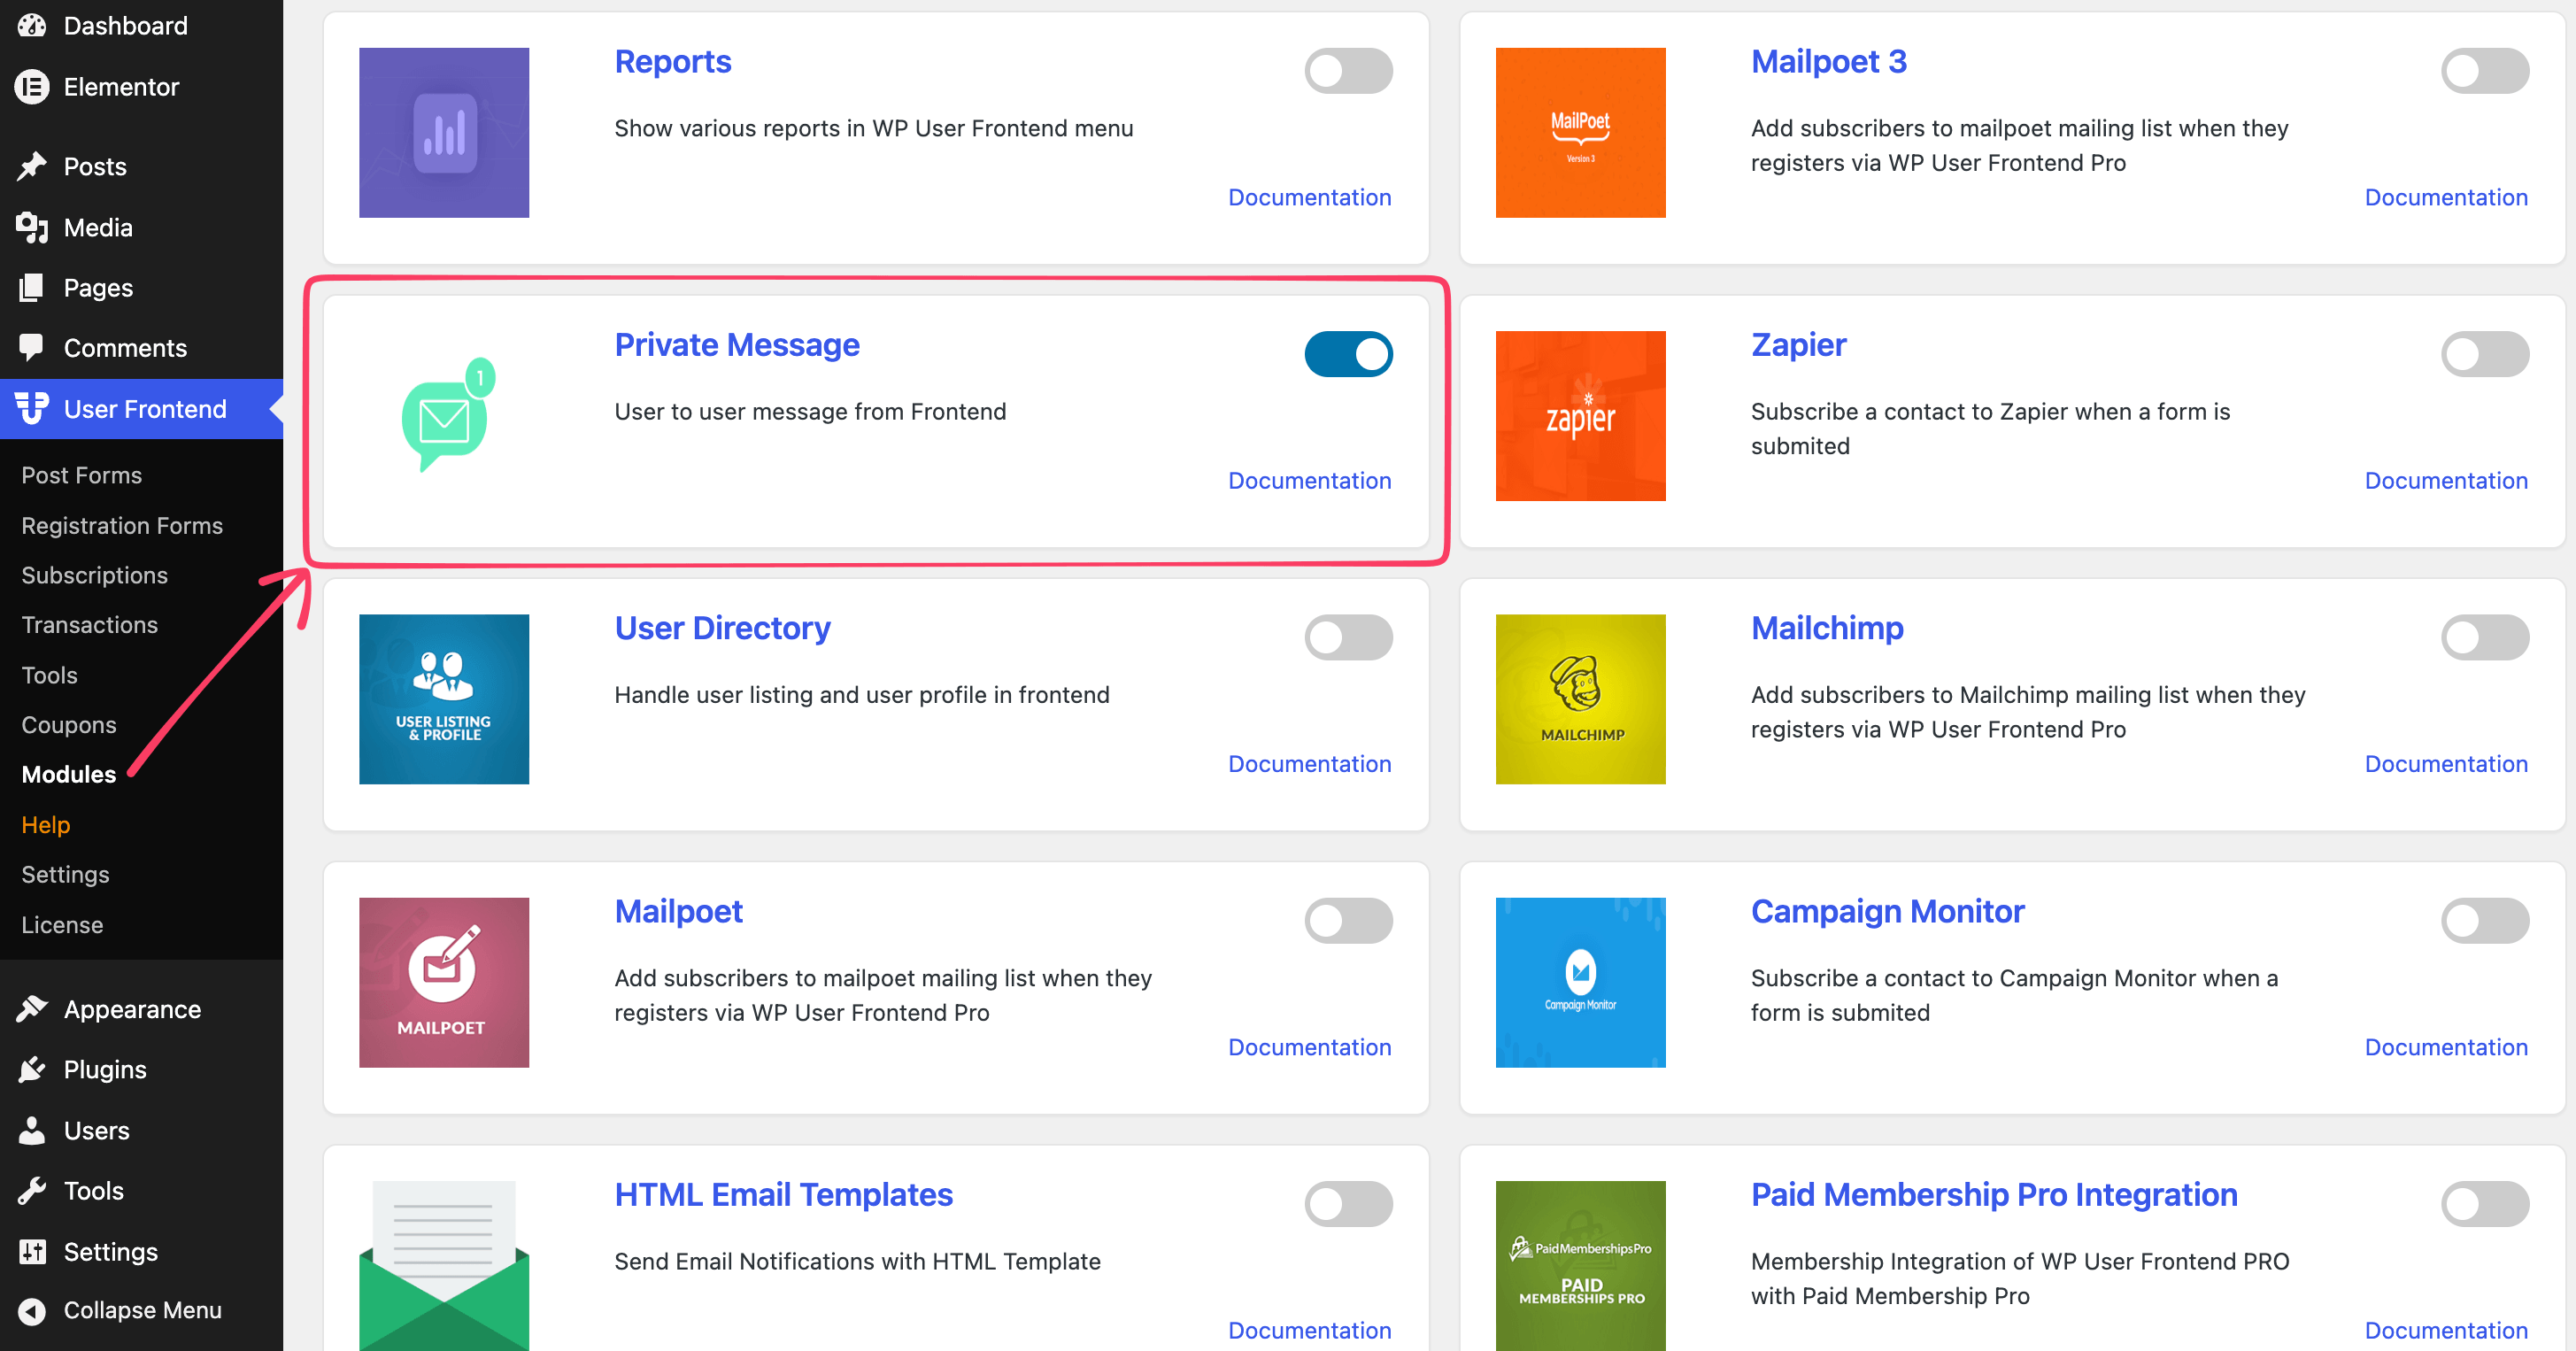
Task: Open Private Message Documentation link
Action: (1309, 481)
